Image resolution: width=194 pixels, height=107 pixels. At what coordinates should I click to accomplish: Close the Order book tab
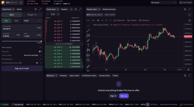click(x=58, y=9)
